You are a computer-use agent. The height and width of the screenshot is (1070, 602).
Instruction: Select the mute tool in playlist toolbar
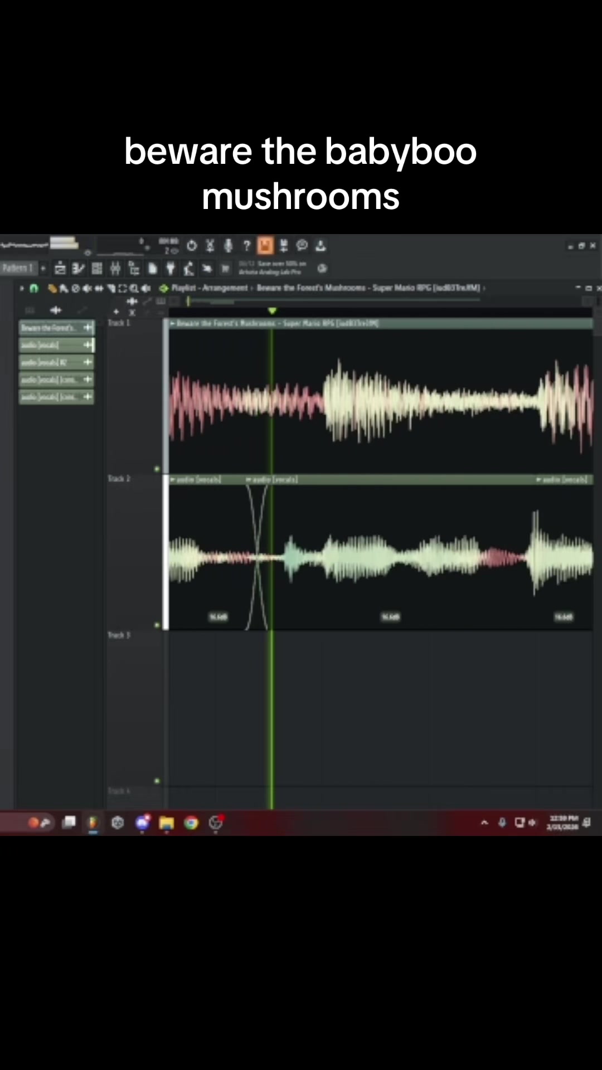tap(88, 288)
